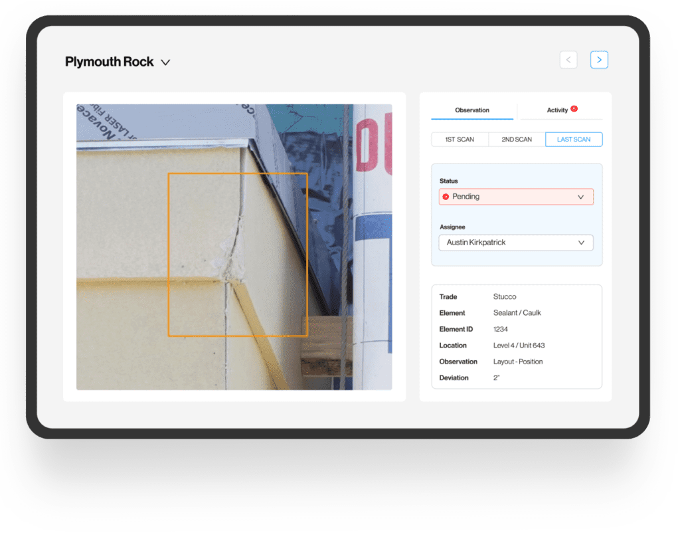Click the Location value Level 4 / Unit 643
This screenshot has width=680, height=535.
(x=521, y=345)
